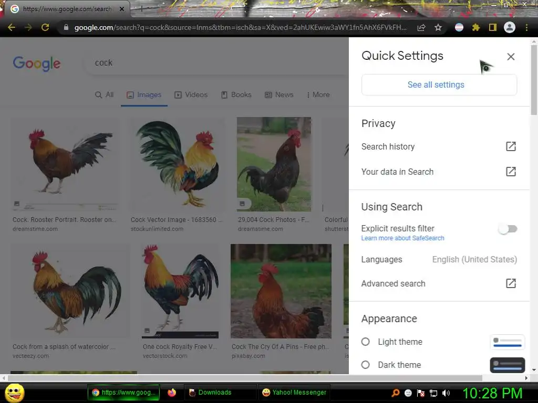
Task: Select the Images search tab
Action: 144,94
